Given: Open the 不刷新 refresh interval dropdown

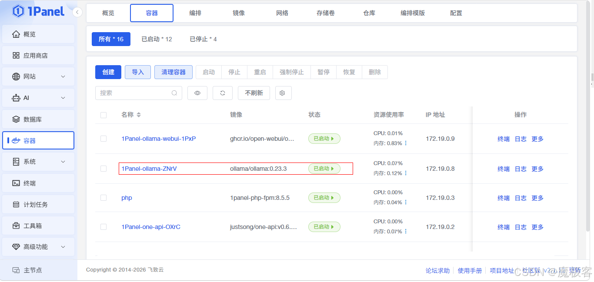Looking at the screenshot, I should pos(254,93).
